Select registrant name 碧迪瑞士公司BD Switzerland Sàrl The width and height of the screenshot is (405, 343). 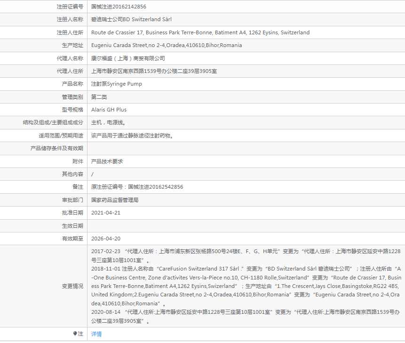click(131, 19)
